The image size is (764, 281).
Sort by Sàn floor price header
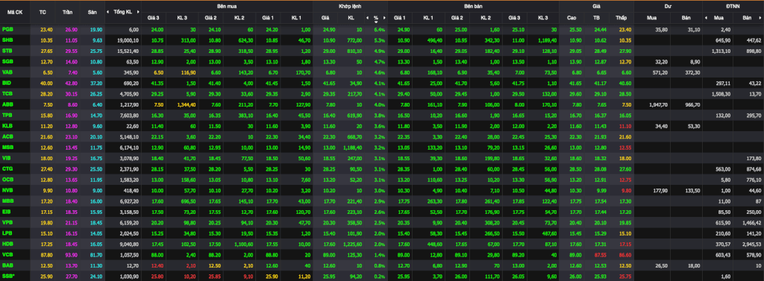pos(92,12)
